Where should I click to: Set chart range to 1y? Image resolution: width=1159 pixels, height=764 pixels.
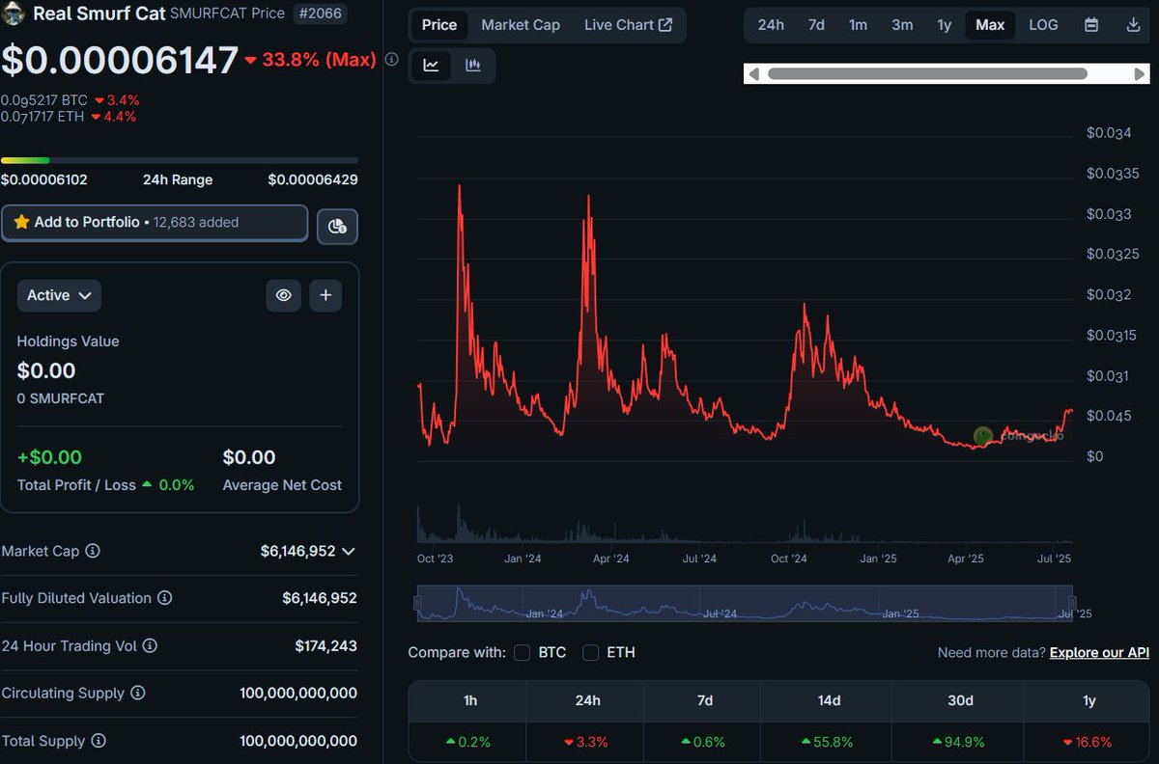(x=945, y=25)
